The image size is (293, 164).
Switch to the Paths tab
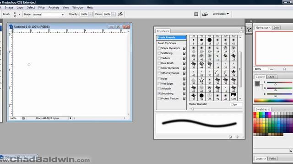pos(272,159)
